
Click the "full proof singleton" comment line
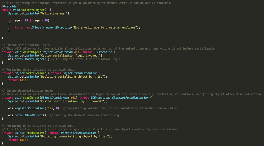[90, 129]
